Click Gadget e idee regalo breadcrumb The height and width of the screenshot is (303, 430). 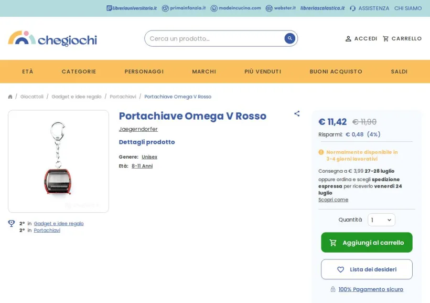[x=77, y=97]
